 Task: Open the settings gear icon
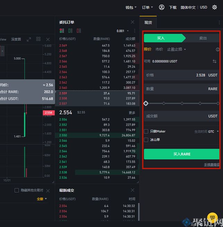tap(214, 7)
